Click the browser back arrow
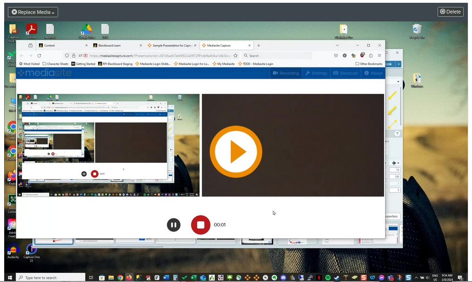This screenshot has height=282, width=472. coord(22,56)
